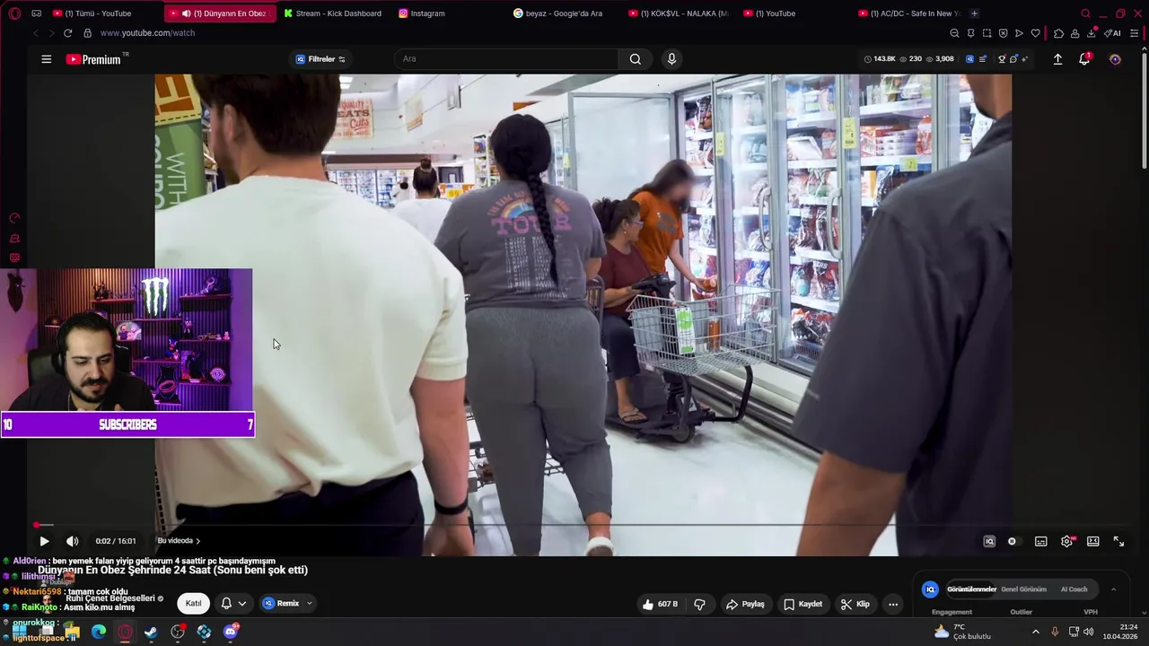Screen dimensions: 1149x646
Task: Create a clip with Klip
Action: coord(855,604)
